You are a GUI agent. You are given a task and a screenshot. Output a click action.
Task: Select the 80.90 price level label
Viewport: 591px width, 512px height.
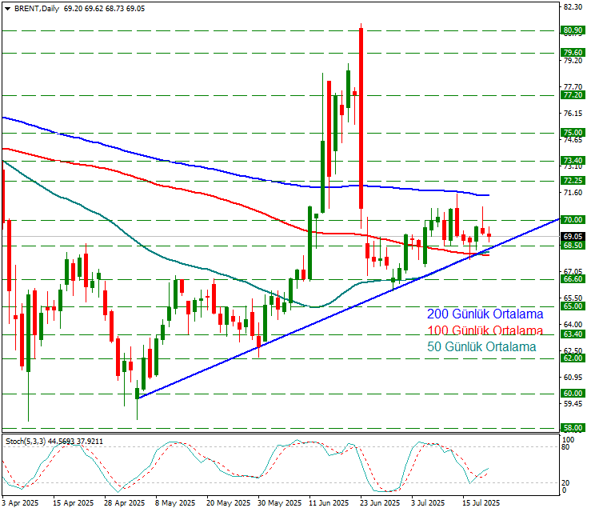coord(573,30)
